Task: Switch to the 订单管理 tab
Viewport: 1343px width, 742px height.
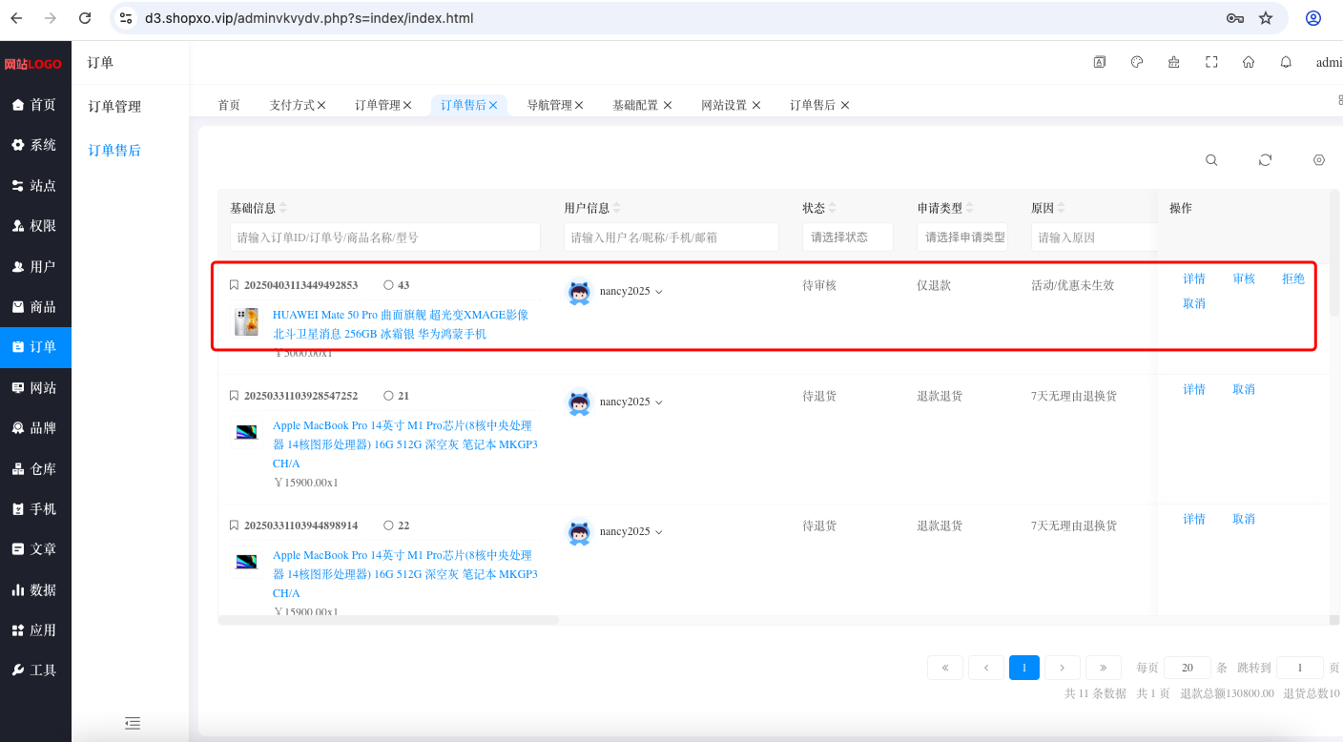Action: pyautogui.click(x=378, y=105)
